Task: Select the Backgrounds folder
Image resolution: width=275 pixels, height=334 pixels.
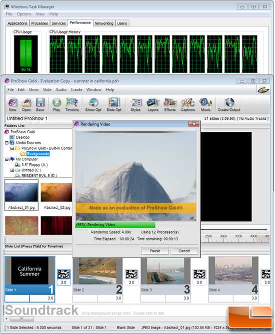Action: click(38, 154)
